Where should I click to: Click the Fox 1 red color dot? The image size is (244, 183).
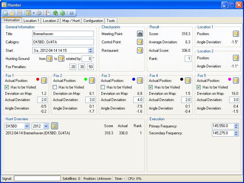(38, 80)
